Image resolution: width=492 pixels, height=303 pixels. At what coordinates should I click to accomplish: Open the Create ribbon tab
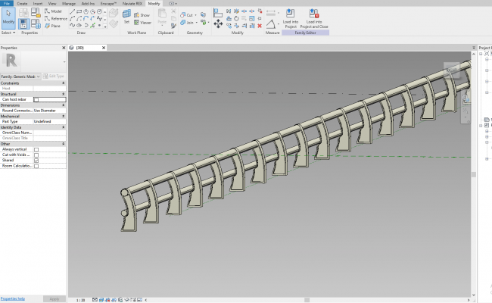(x=22, y=3)
